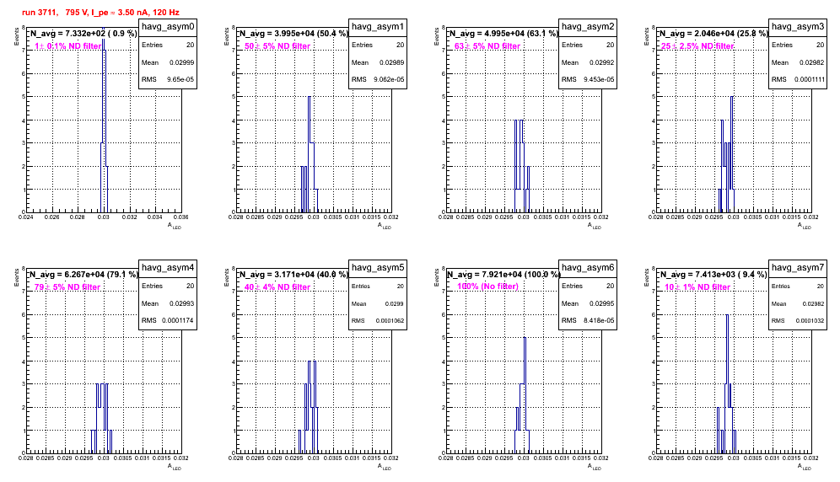Screen dimensions: 840x482
Task: Click RMS 9.453e-05 in havg_asym2 stats
Action: click(x=588, y=79)
